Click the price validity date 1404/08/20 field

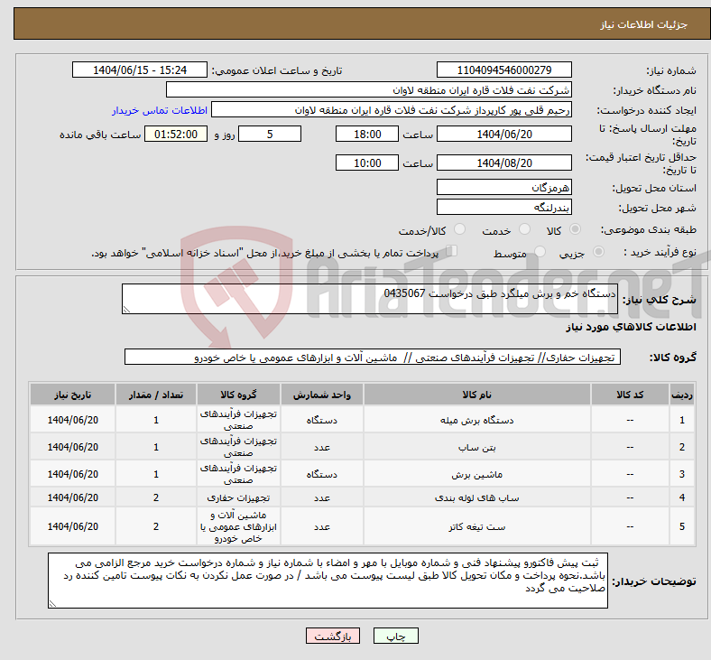coord(503,163)
